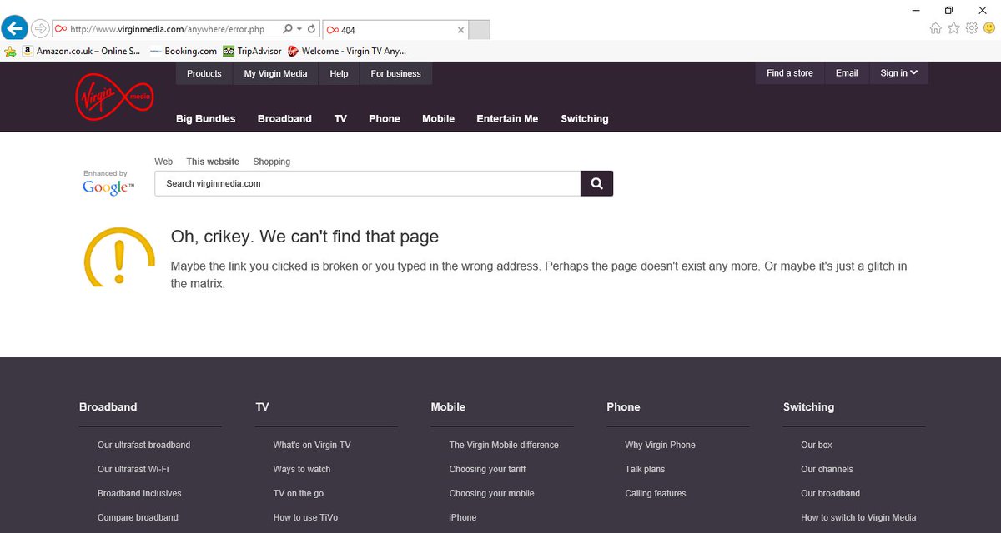Open the Talk plans footer link
Screen dimensions: 1001x533
(x=645, y=469)
